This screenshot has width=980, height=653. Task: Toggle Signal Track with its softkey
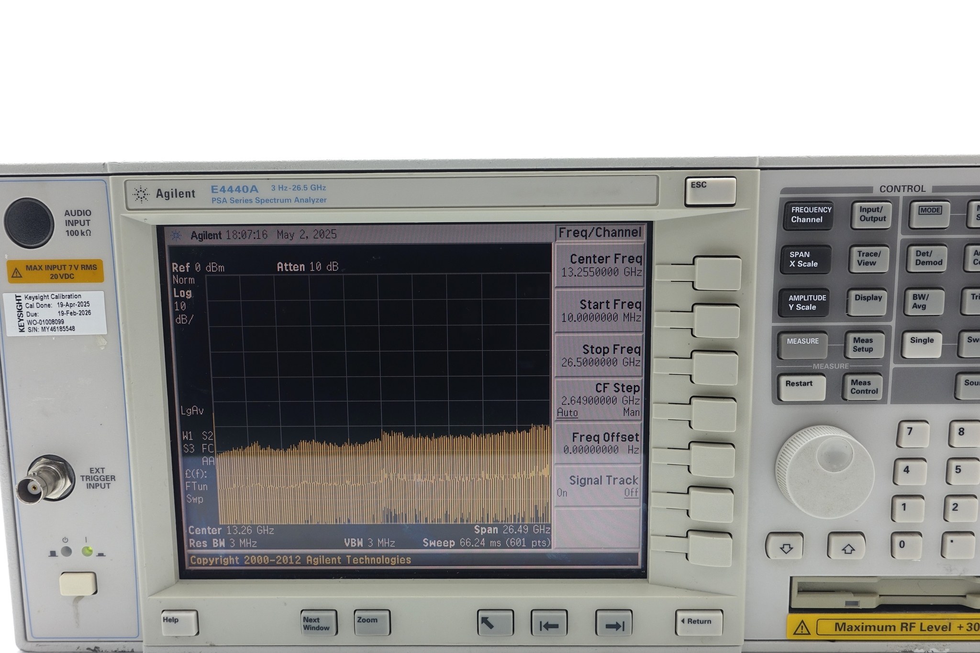pos(710,505)
